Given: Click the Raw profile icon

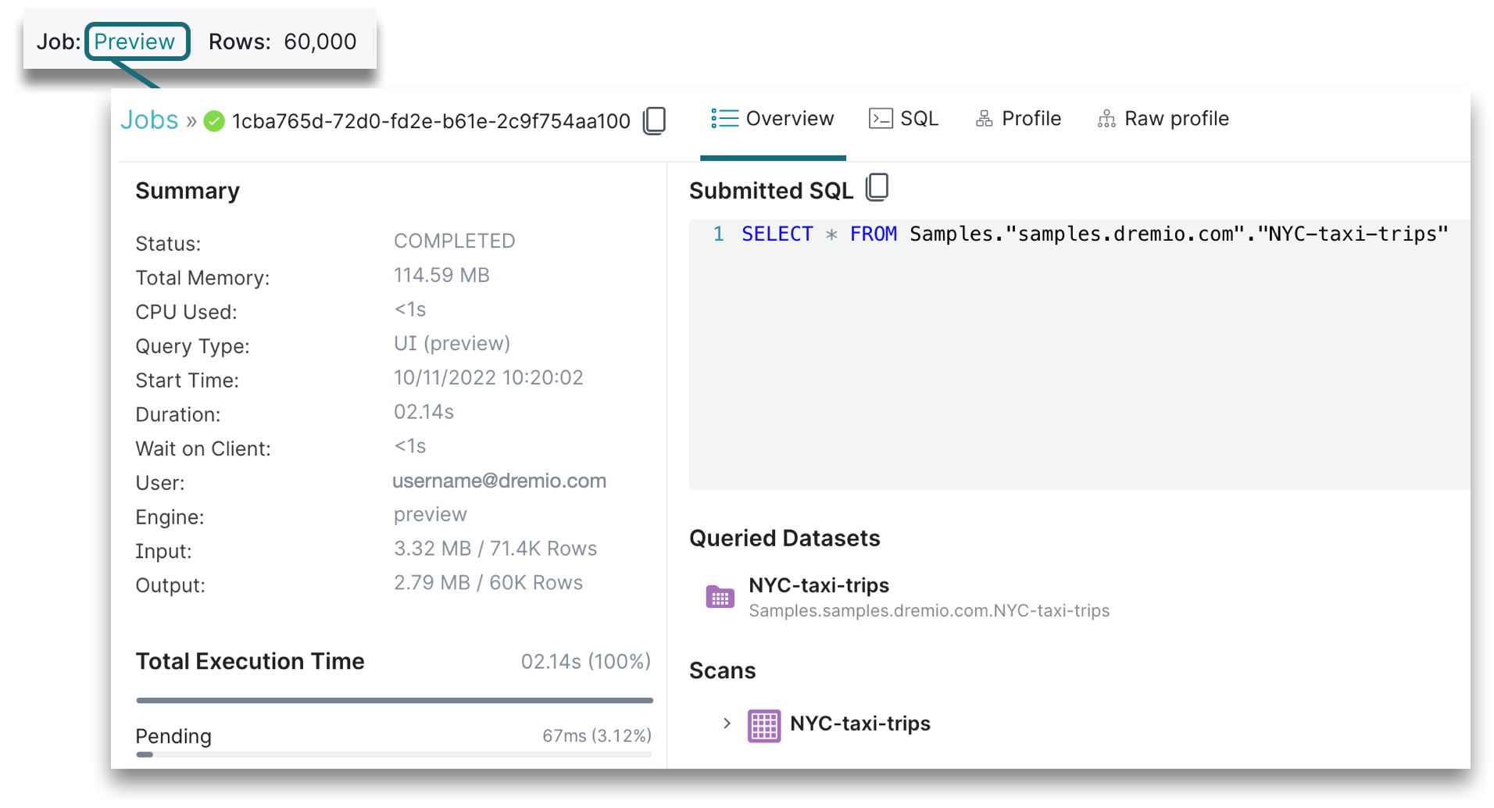Looking at the screenshot, I should pyautogui.click(x=1105, y=118).
